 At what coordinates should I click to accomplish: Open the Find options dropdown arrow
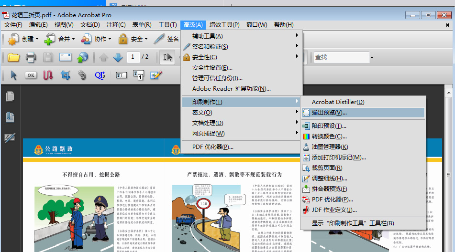pos(372,57)
